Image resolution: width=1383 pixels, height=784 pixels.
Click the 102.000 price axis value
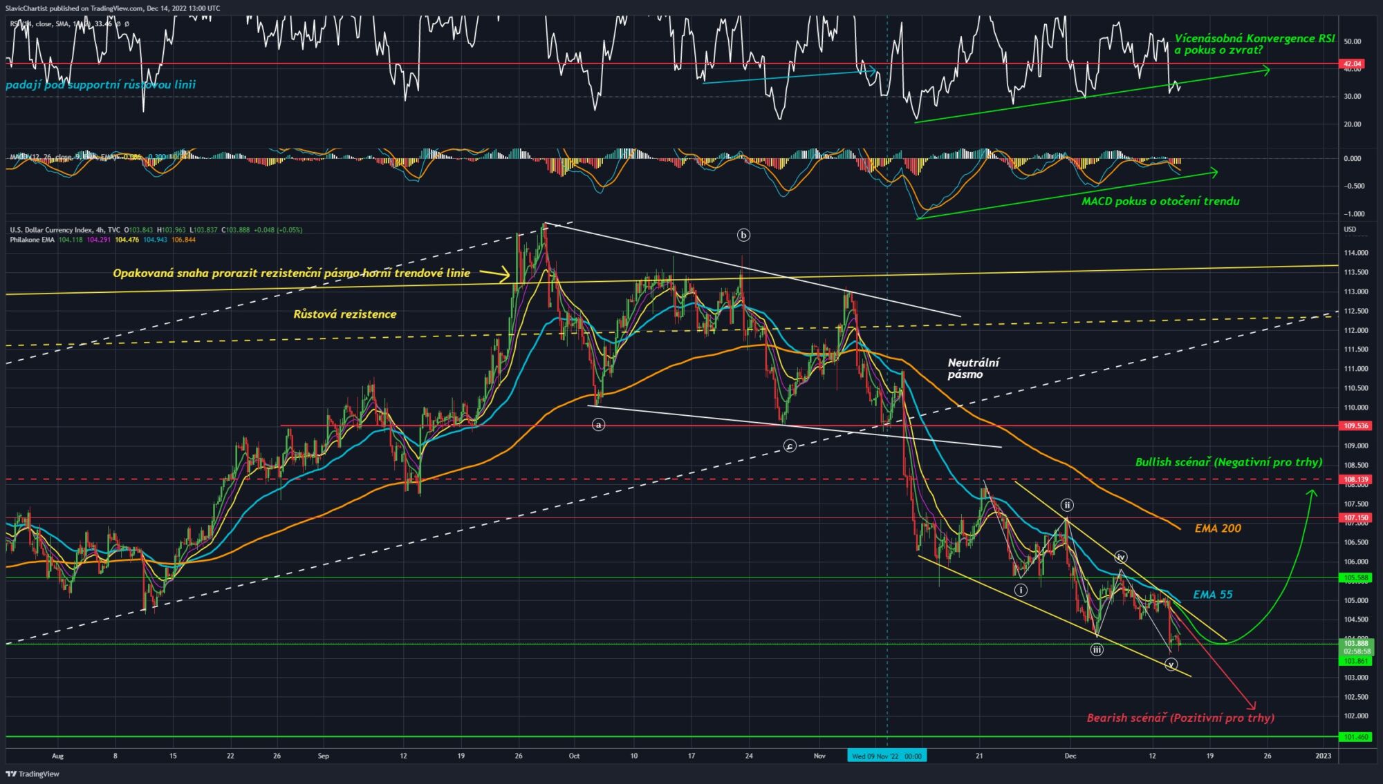tap(1355, 716)
